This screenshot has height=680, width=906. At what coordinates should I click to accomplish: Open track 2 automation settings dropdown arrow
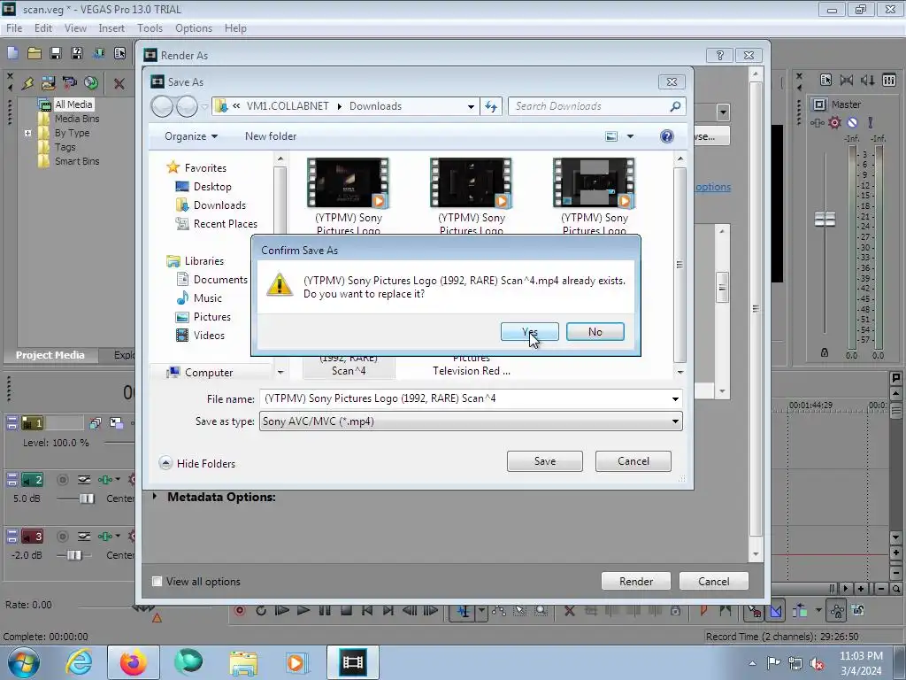[118, 479]
